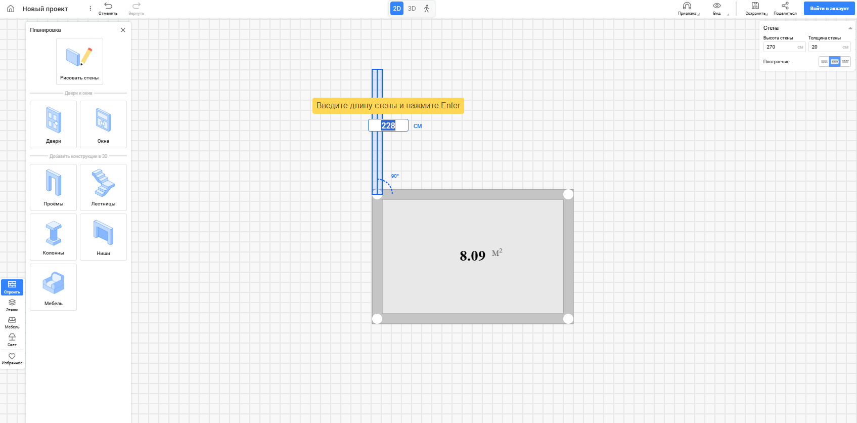The width and height of the screenshot is (857, 423).
Task: Click the Новый проект project title
Action: 45,9
